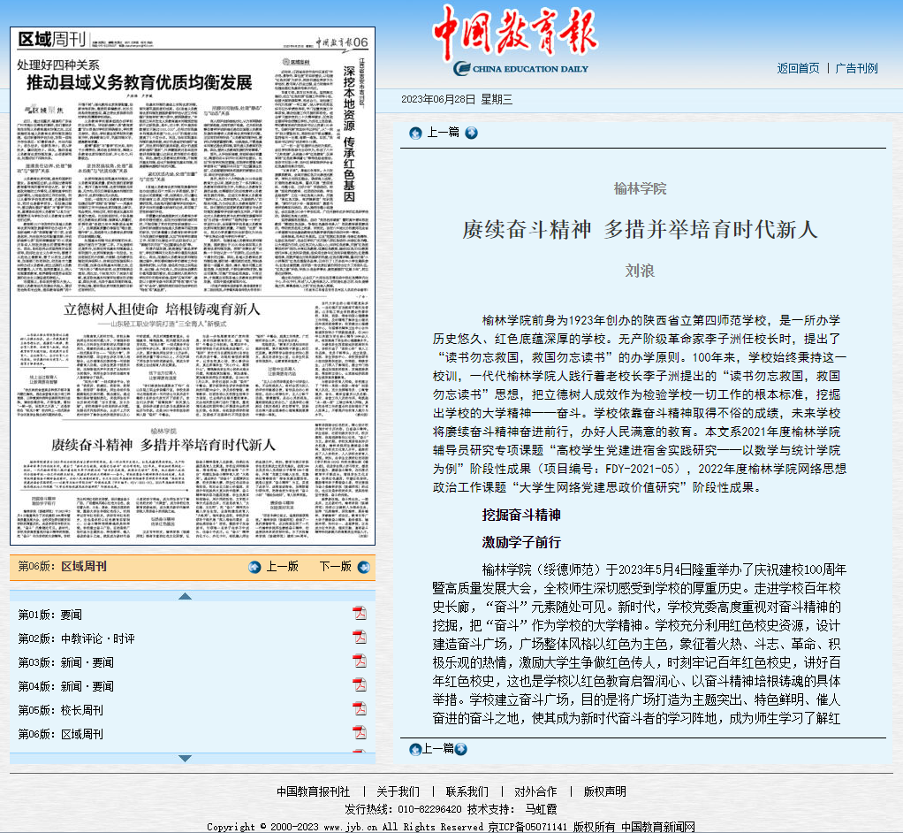This screenshot has width=903, height=833.
Task: Click top 上一篇 previous article link
Action: (443, 133)
